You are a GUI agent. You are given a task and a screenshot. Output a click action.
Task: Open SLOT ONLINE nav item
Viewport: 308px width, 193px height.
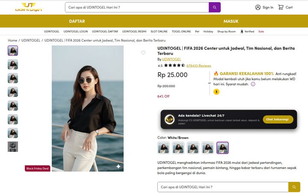[x=159, y=31]
